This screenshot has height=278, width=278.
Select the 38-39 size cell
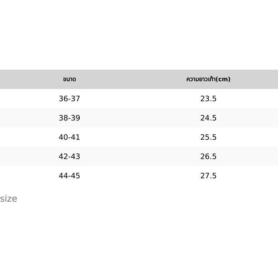click(x=69, y=118)
